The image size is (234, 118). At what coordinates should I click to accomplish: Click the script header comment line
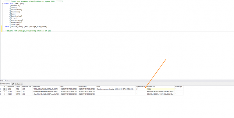tap(33, 1)
